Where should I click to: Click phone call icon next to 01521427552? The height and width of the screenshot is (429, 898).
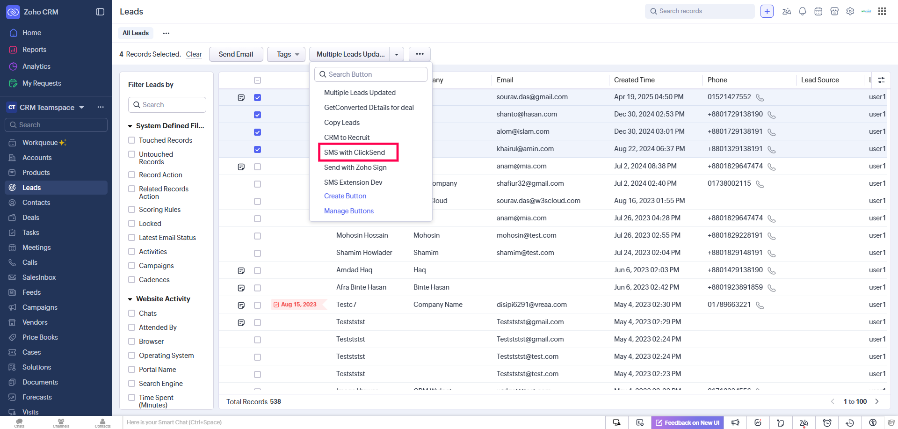pos(760,98)
